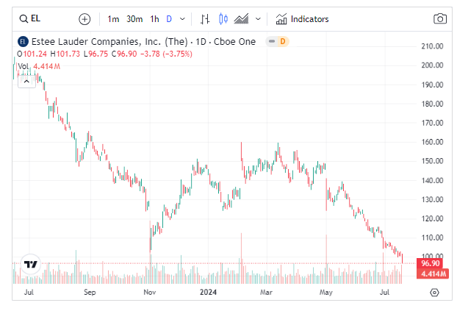Collapse the indicator legend with the caret button
457x311 pixels.
tap(26, 82)
